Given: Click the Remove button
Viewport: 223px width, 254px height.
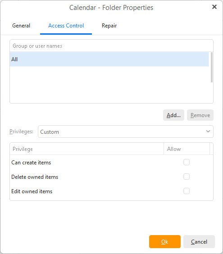Looking at the screenshot, I should 200,115.
